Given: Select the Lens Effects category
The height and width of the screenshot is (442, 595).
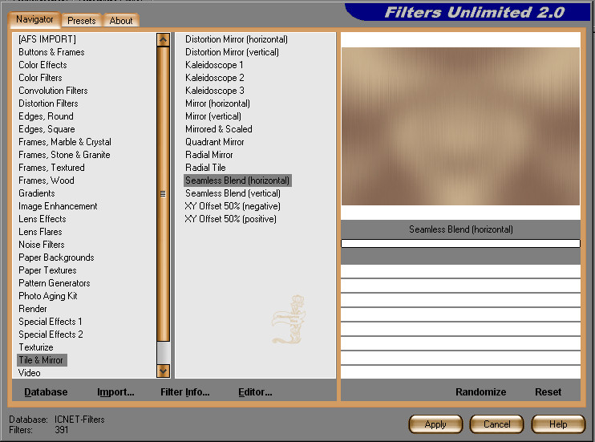Looking at the screenshot, I should pyautogui.click(x=42, y=219).
